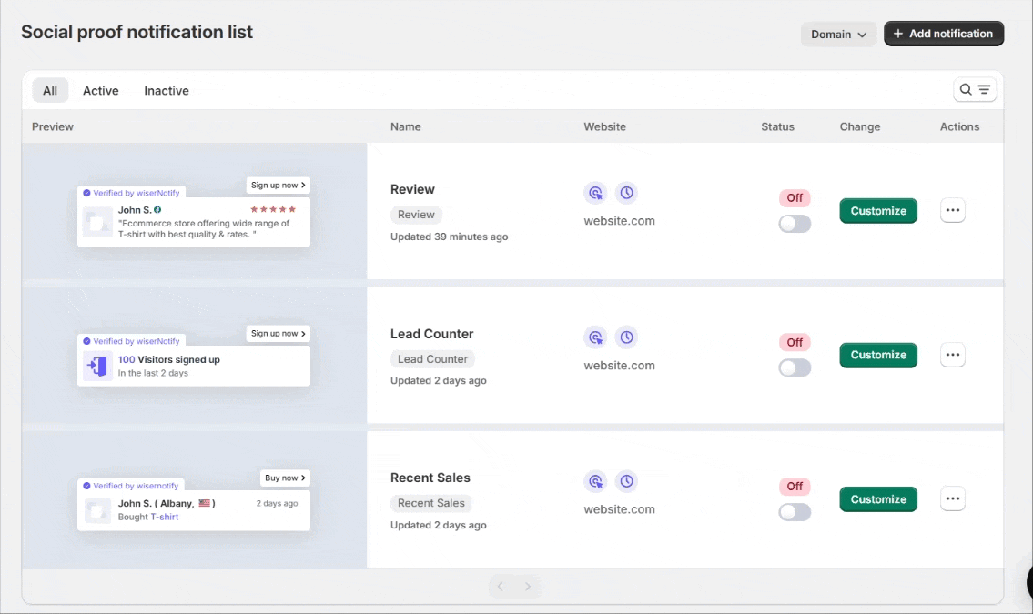Viewport: 1033px width, 614px height.
Task: Click 'Social proof notification list' heading
Action: tap(137, 32)
